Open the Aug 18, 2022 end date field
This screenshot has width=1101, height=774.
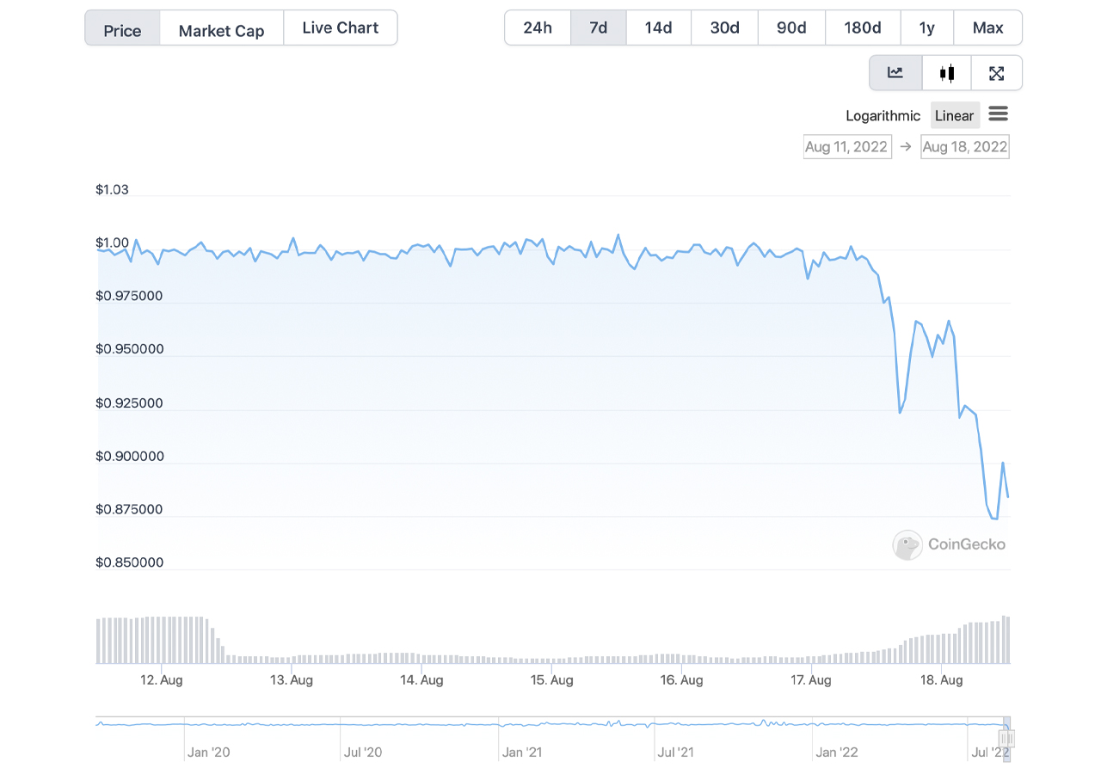coord(964,147)
